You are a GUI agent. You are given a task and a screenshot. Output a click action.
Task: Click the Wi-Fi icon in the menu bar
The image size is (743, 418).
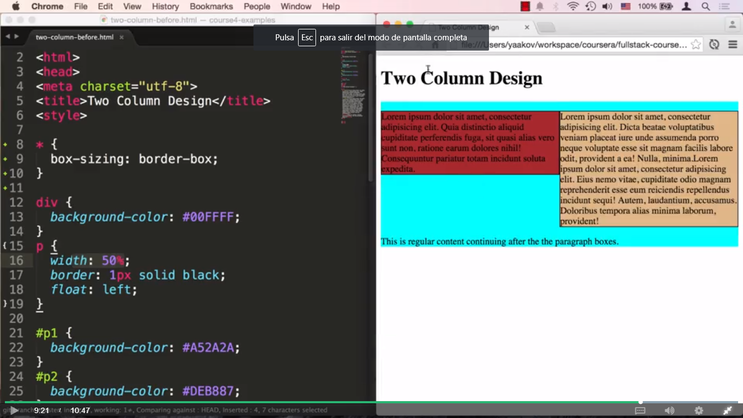pyautogui.click(x=572, y=7)
